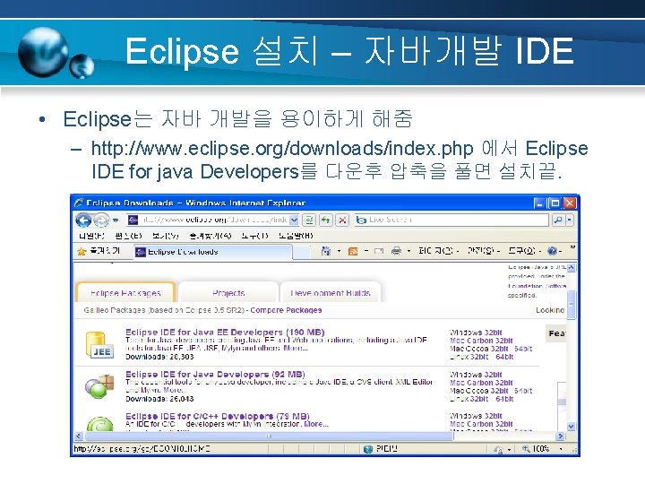This screenshot has width=645, height=484.
Task: Open recent pages dropdown beside Forward button
Action: coord(116,220)
